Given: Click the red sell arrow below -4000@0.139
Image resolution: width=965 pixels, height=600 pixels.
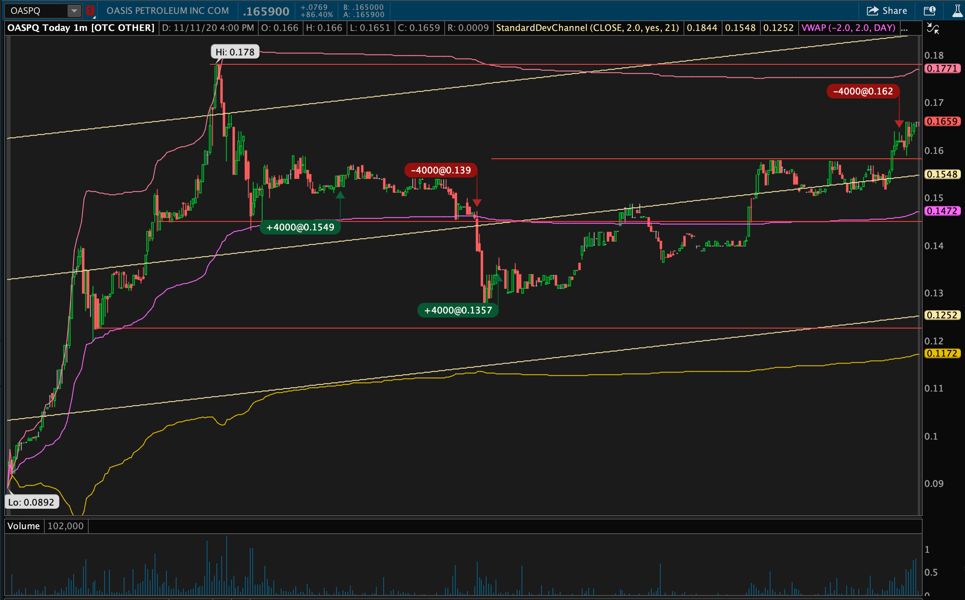Looking at the screenshot, I should 477,202.
